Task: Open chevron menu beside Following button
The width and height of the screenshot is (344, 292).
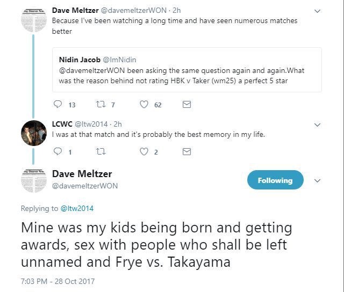Action: pos(318,180)
